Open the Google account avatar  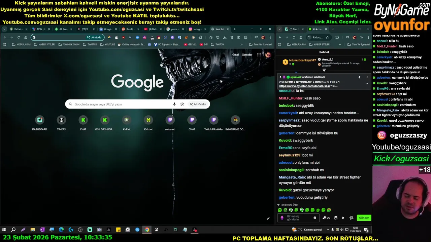point(268,55)
